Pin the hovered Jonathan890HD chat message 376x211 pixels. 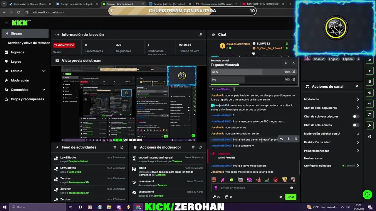click(x=288, y=139)
